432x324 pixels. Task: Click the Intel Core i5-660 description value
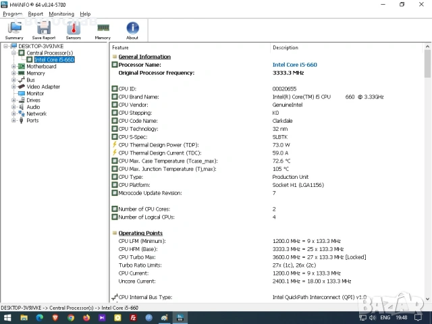pos(294,65)
